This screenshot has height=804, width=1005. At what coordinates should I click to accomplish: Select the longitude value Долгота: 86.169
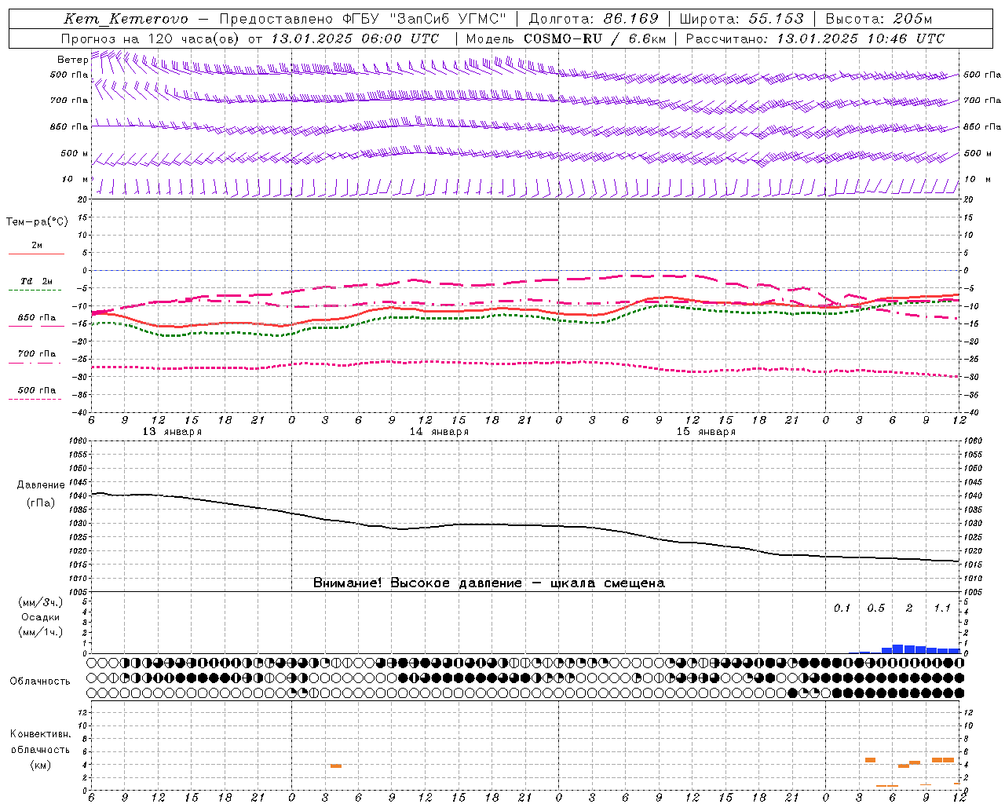click(x=594, y=19)
